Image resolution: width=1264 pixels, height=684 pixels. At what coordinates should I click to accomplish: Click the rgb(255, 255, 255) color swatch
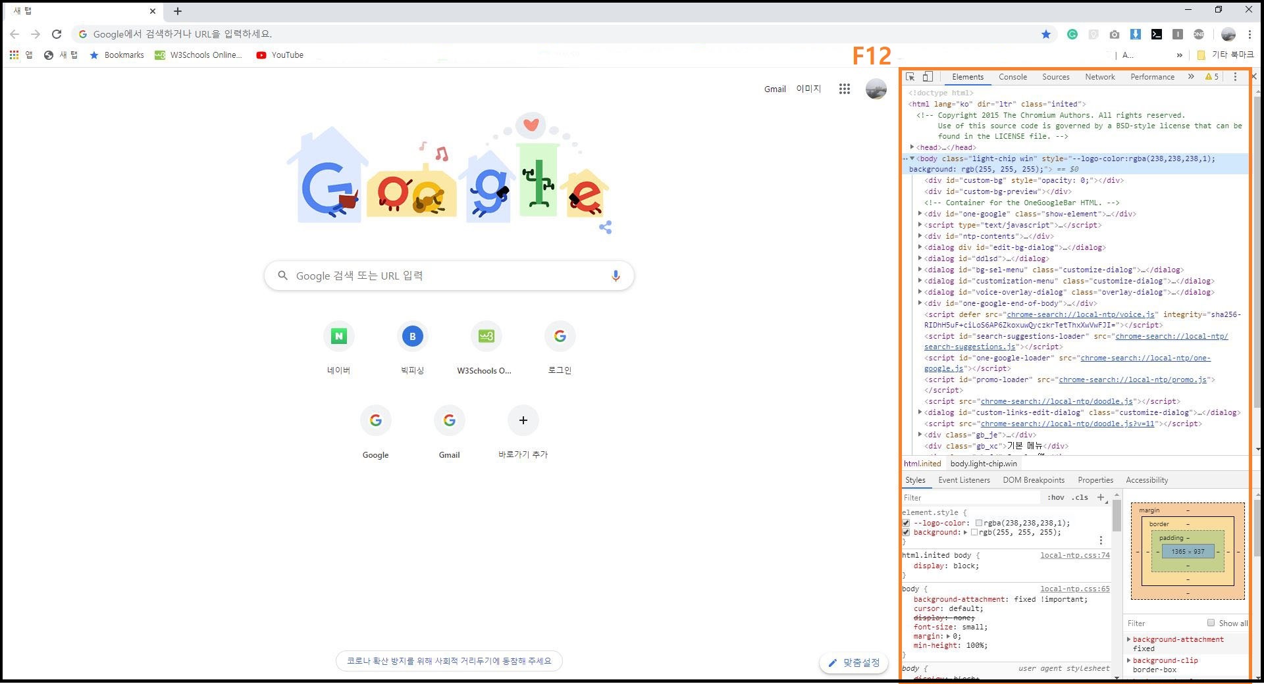974,532
